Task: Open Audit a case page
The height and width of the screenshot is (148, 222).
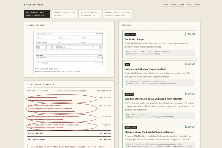Action: point(177,4)
